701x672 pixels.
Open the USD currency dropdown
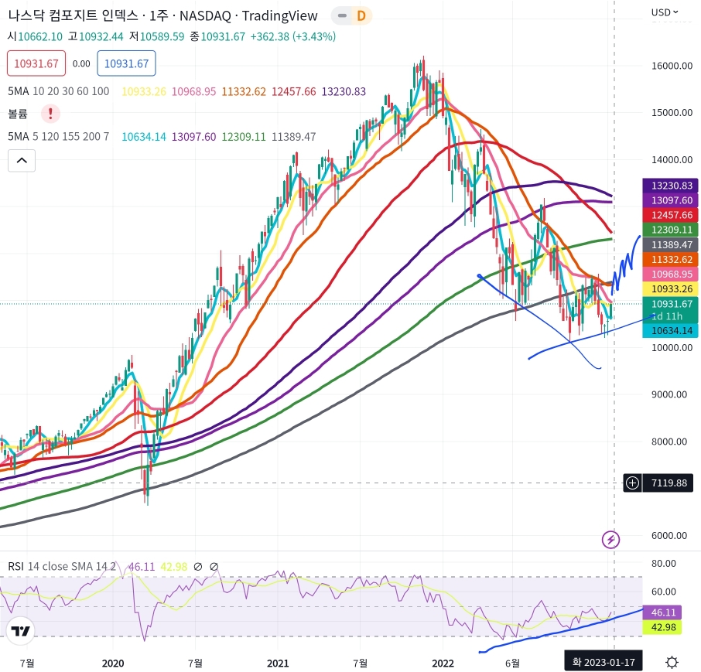tap(665, 12)
